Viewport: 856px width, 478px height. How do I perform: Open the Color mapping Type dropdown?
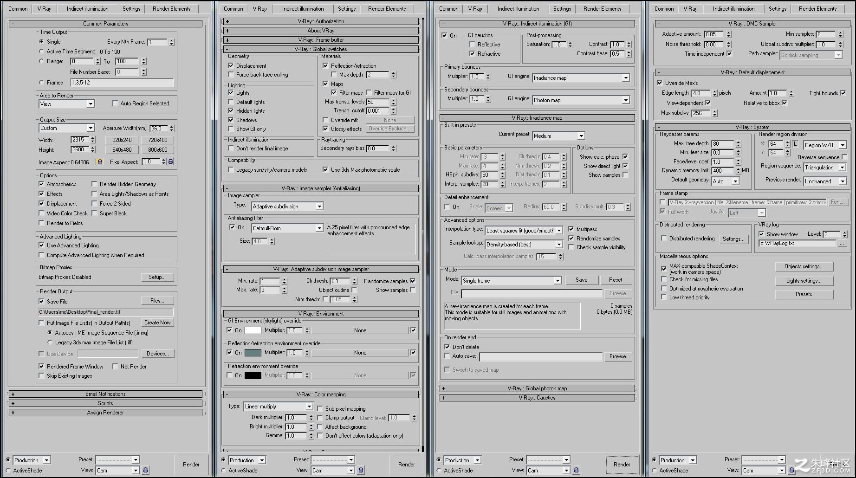279,407
